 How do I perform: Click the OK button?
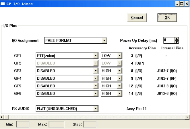pyautogui.click(x=166, y=18)
